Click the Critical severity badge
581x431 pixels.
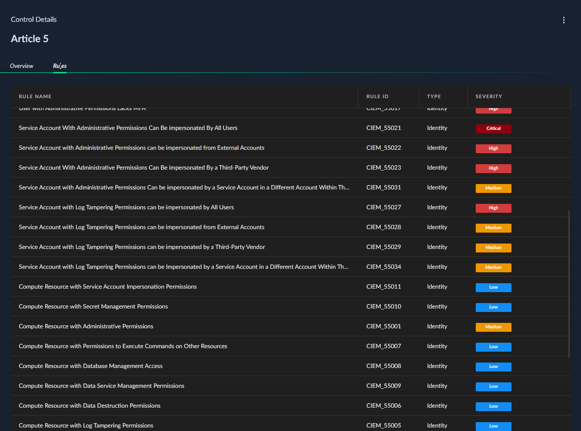(493, 128)
